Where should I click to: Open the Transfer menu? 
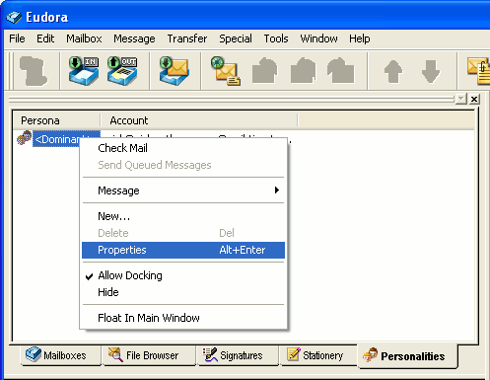click(x=187, y=38)
